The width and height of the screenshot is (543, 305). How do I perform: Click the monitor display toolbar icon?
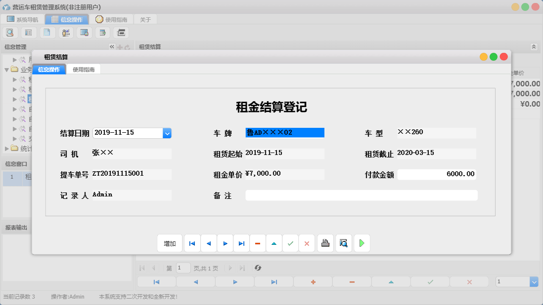[84, 32]
